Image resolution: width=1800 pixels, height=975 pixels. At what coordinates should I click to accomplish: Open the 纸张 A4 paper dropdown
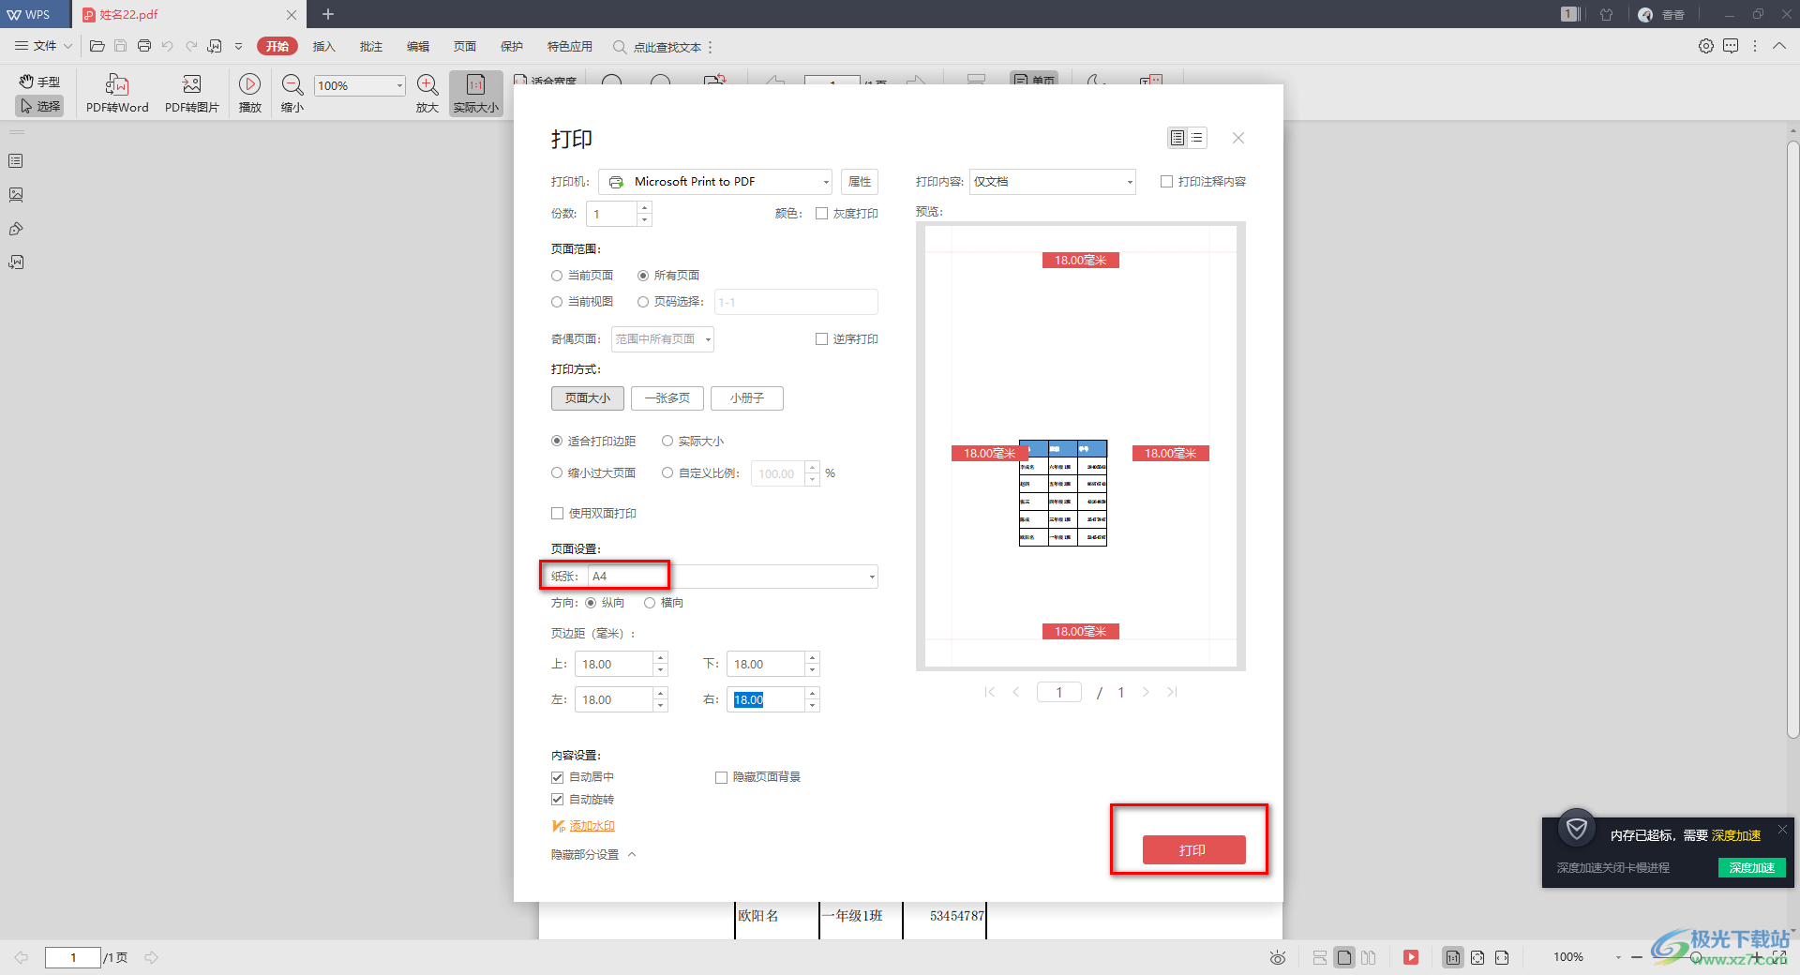[732, 577]
